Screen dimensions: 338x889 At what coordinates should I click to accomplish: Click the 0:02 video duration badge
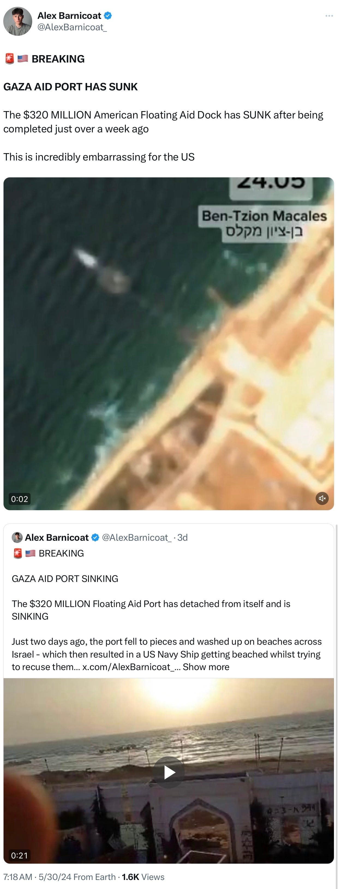click(x=19, y=499)
